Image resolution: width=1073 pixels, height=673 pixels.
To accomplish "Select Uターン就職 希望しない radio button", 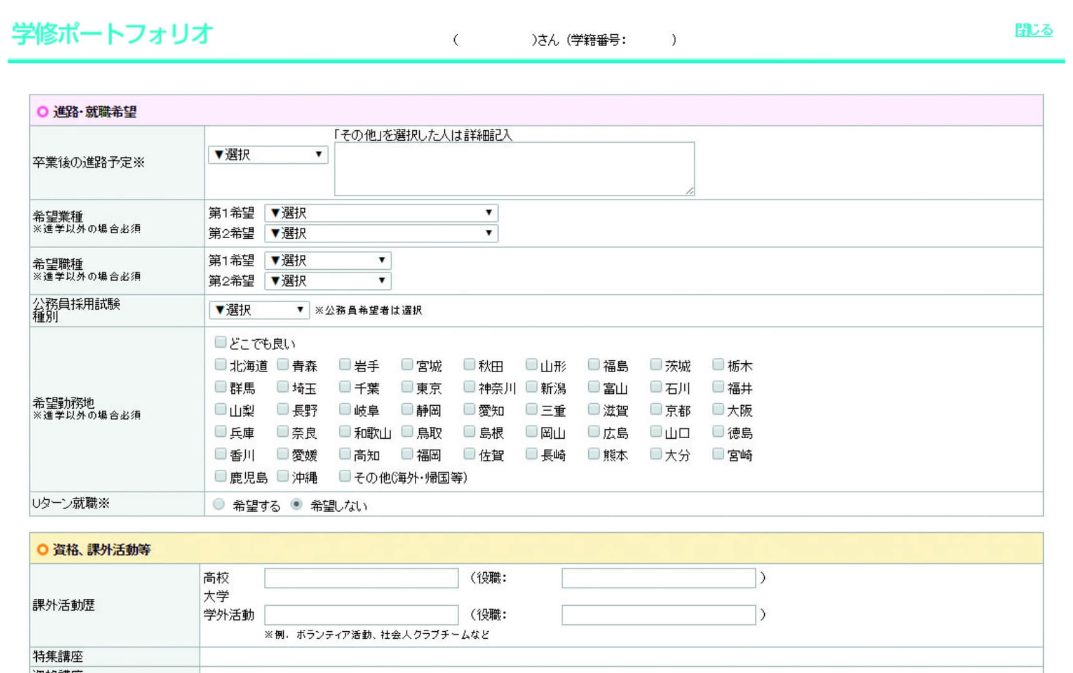I will click(296, 504).
